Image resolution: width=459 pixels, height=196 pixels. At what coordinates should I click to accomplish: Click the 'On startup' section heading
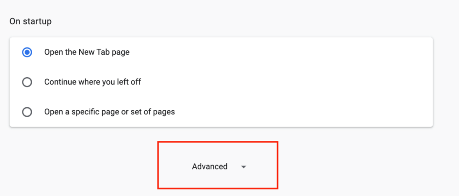pyautogui.click(x=30, y=22)
